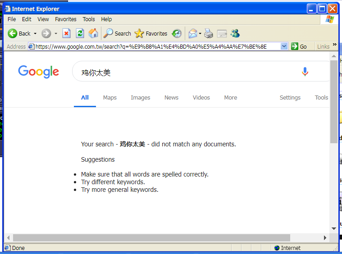The image size is (342, 254).
Task: Click the Internet Explorer title bar icon
Action: click(x=7, y=9)
